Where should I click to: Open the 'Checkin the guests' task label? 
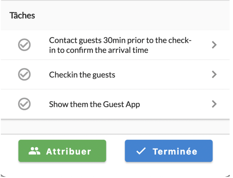point(82,75)
